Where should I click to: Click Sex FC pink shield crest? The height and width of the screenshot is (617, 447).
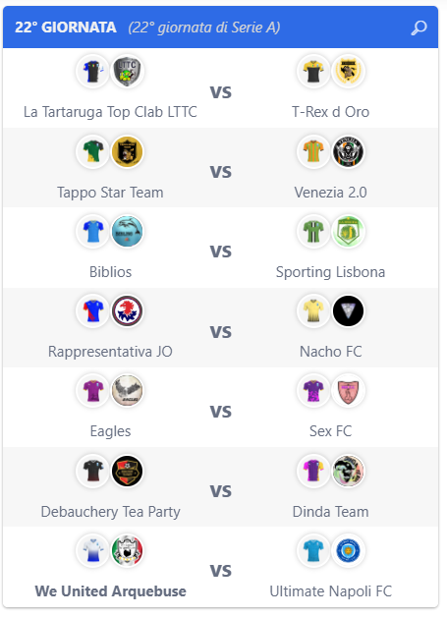[x=348, y=390]
